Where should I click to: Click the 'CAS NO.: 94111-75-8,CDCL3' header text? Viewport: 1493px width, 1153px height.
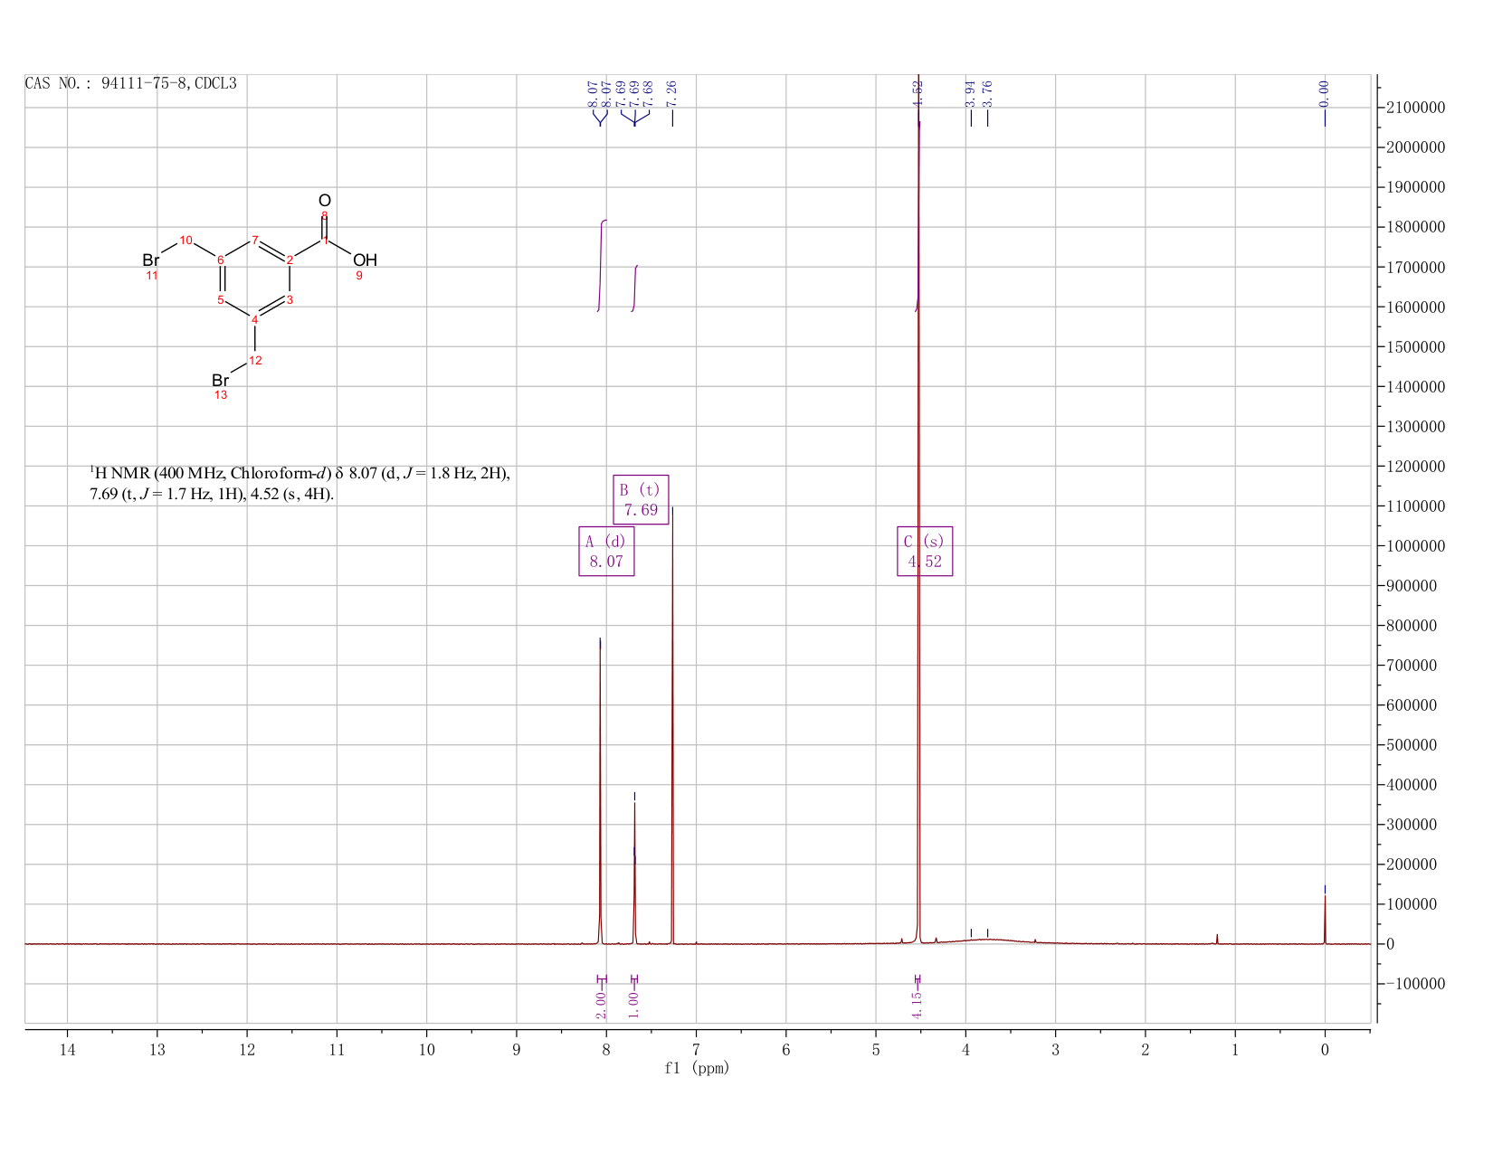point(131,83)
